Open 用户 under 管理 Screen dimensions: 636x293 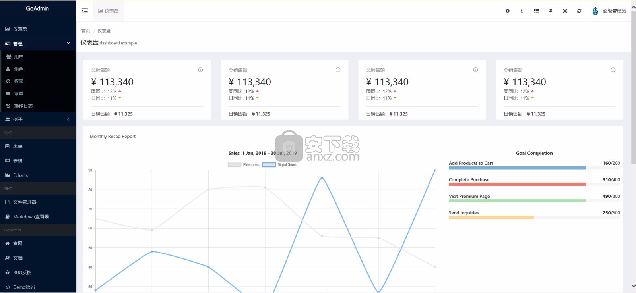click(x=38, y=57)
